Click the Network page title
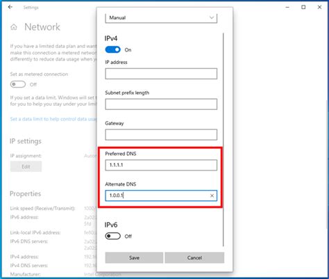329x279 pixels. (x=42, y=27)
